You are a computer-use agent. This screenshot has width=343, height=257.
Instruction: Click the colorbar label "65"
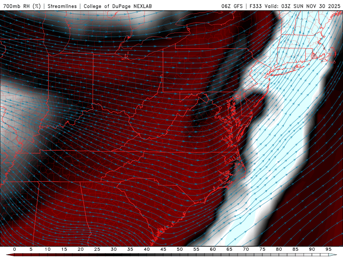click(229, 249)
